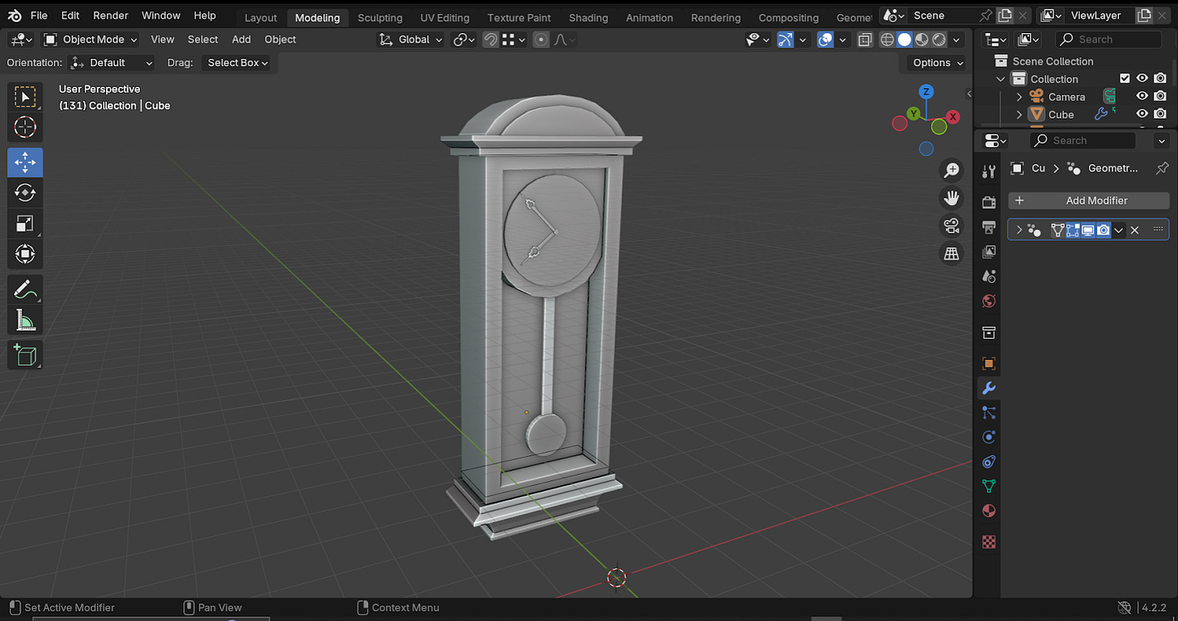Viewport: 1178px width, 621px height.
Task: Choose the Scale tool
Action: pyautogui.click(x=25, y=224)
